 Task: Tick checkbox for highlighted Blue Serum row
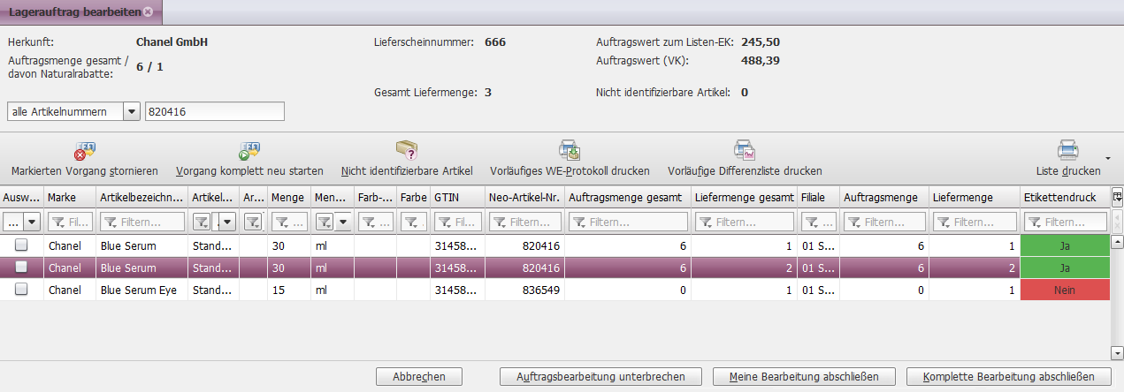pyautogui.click(x=21, y=267)
